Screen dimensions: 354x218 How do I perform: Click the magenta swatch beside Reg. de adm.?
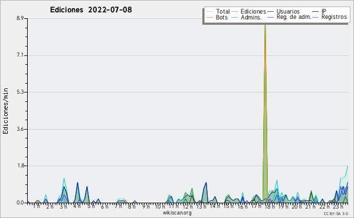tap(270, 17)
